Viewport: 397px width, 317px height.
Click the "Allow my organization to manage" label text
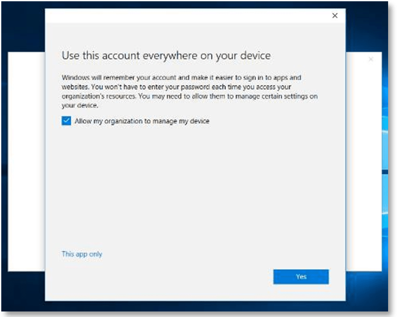142,121
